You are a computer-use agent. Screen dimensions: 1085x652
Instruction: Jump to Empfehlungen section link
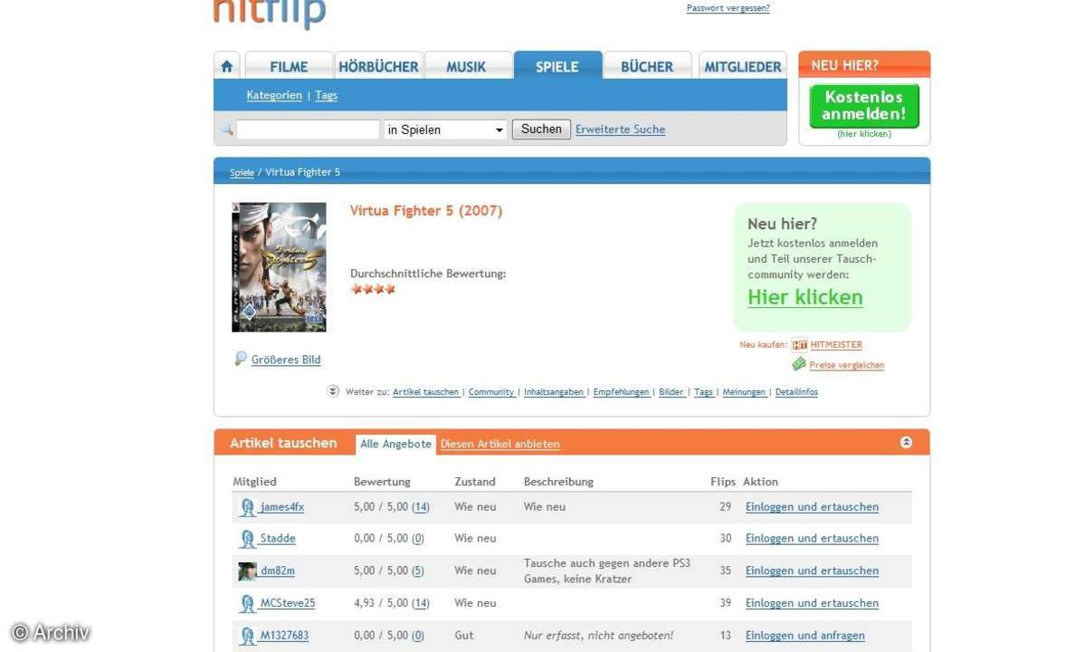point(621,392)
